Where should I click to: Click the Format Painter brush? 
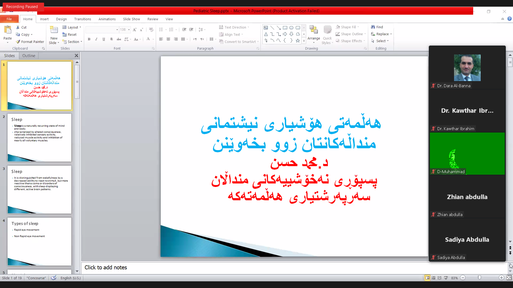pyautogui.click(x=18, y=42)
